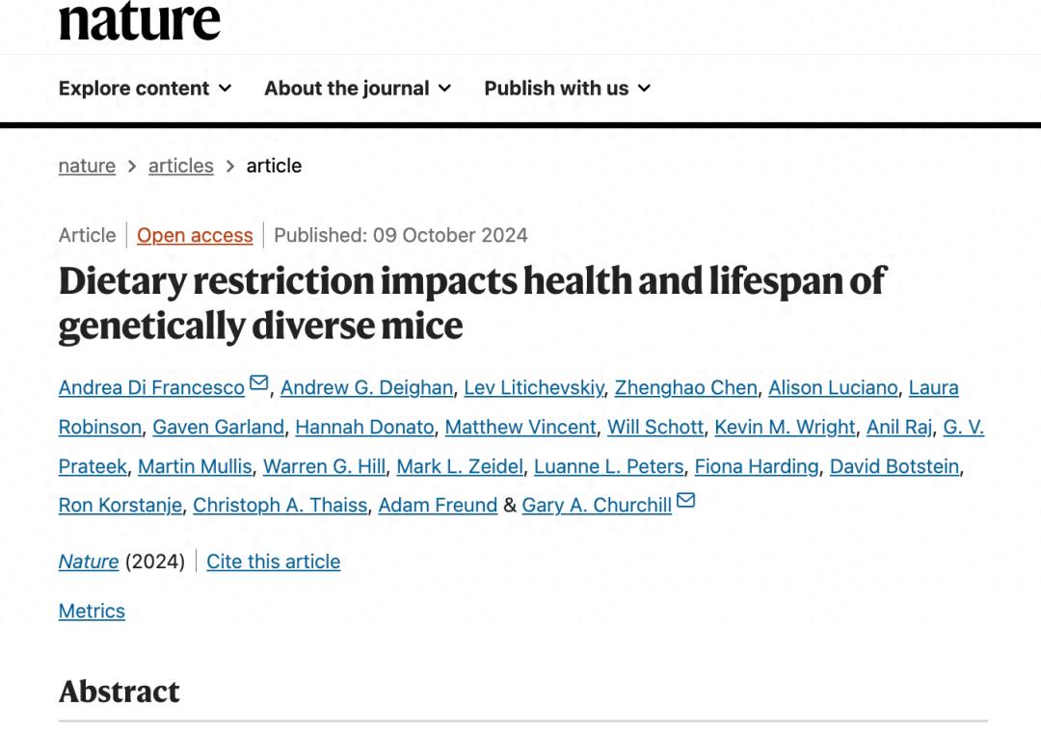
Task: Open the italic Nature journal link
Action: coord(89,562)
